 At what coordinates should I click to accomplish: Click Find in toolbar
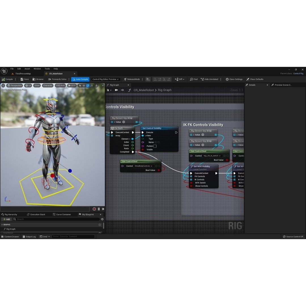point(194,79)
